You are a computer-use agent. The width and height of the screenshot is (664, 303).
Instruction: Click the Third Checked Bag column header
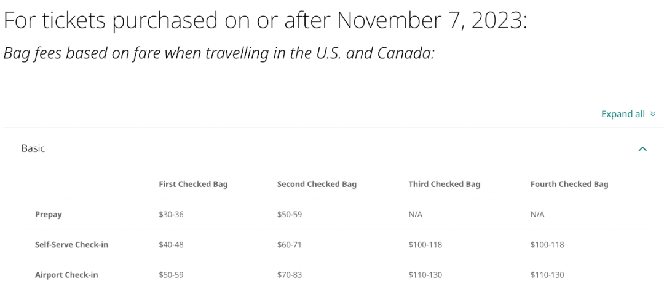(x=445, y=184)
